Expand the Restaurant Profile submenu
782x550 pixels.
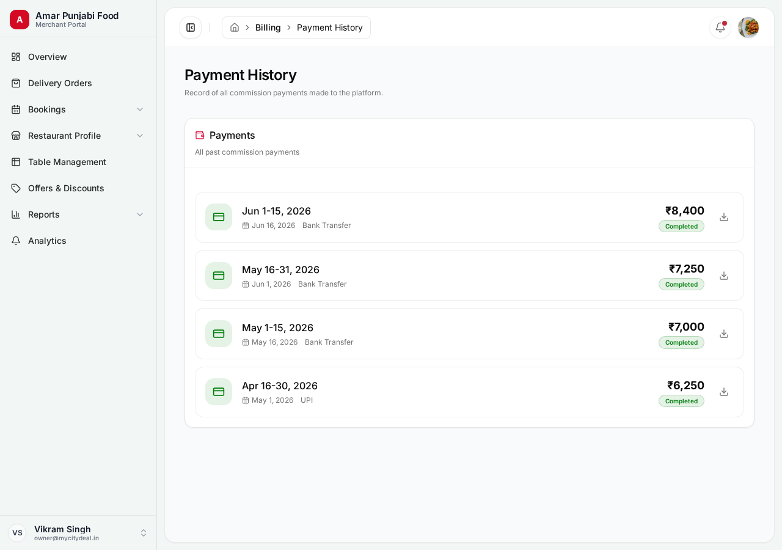tap(78, 136)
